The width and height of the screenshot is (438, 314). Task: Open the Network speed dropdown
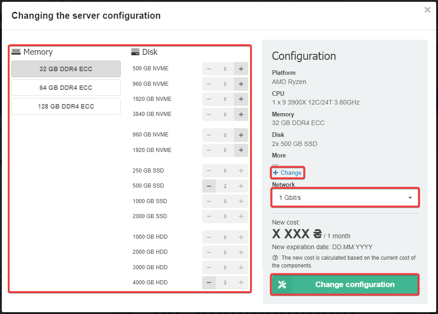coord(345,198)
